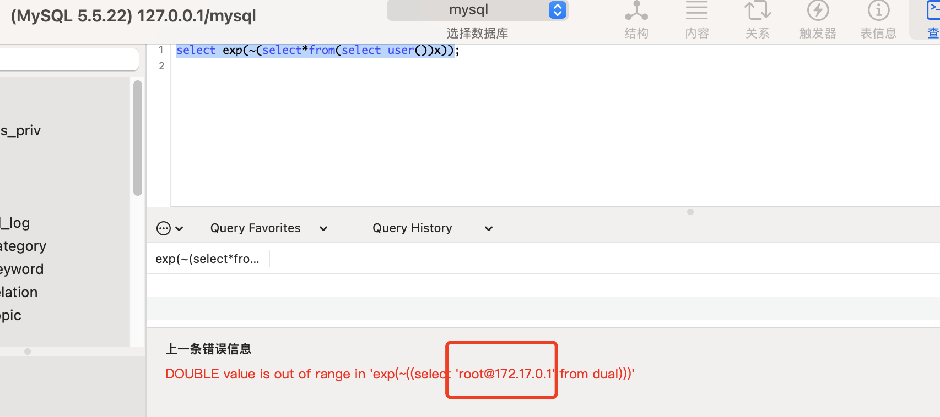This screenshot has height=417, width=940.
Task: Click the sidebar bottom splitter handle dot
Action: tap(28, 352)
